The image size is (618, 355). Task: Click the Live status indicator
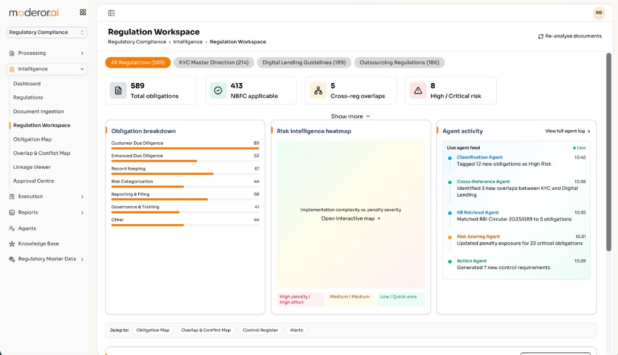pyautogui.click(x=579, y=148)
